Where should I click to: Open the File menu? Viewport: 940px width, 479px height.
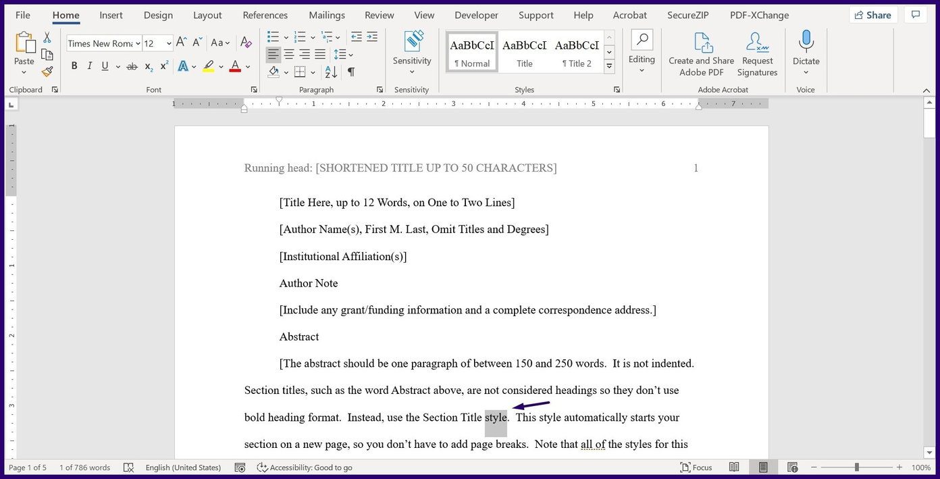pos(22,15)
